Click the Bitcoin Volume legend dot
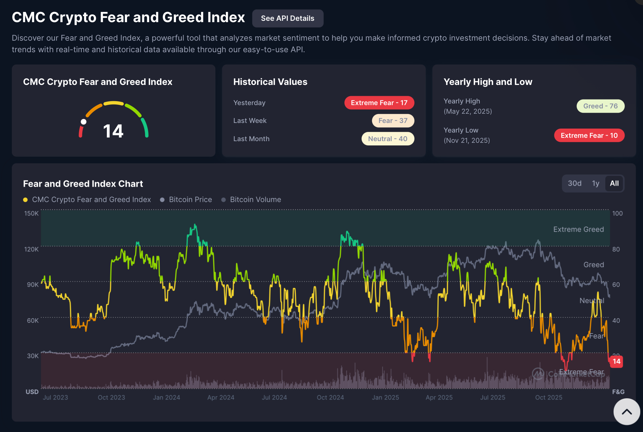The height and width of the screenshot is (432, 643). click(x=224, y=200)
